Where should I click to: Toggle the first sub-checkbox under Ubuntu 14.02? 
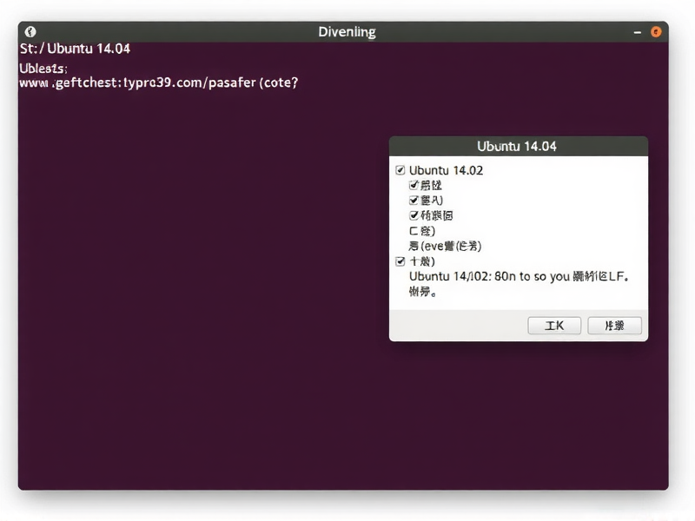click(x=414, y=185)
